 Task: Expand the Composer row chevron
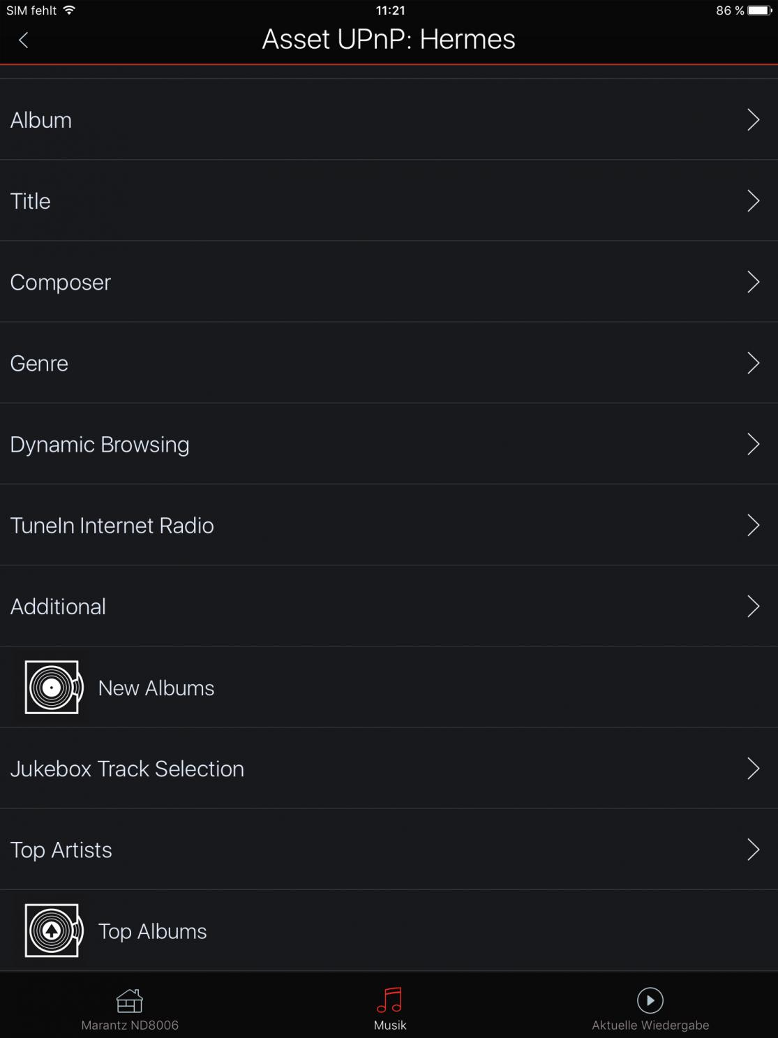[x=753, y=282]
